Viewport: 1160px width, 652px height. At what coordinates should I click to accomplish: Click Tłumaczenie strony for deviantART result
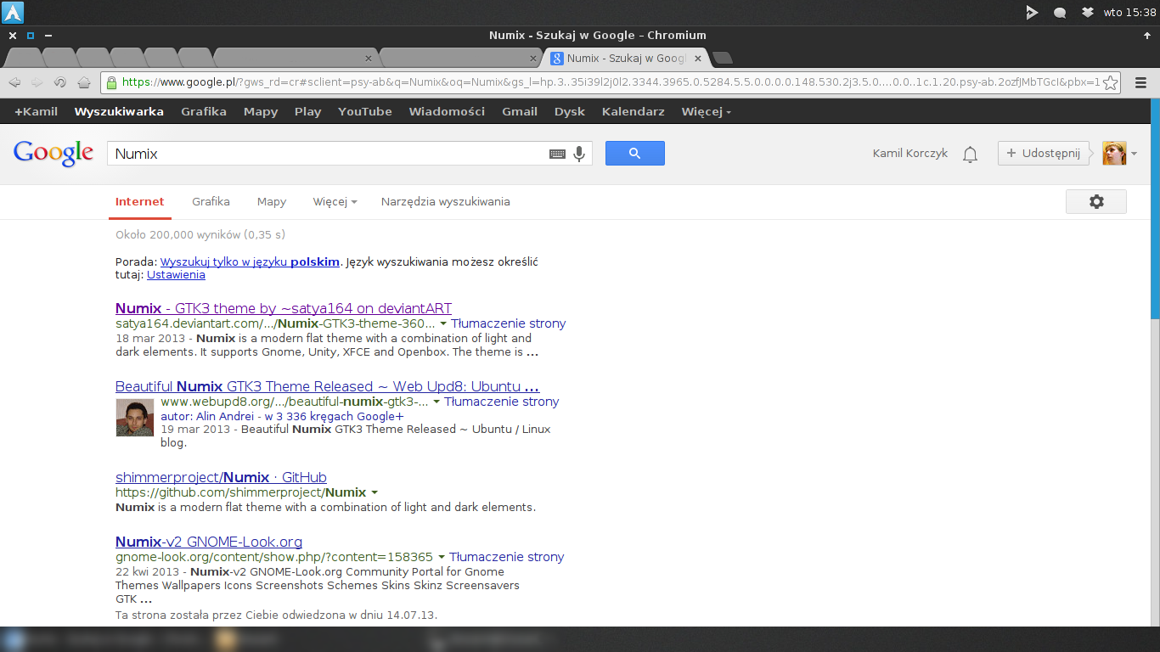pyautogui.click(x=509, y=323)
